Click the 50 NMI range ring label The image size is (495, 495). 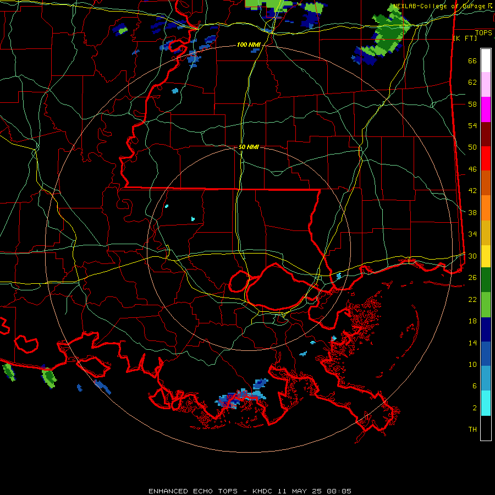249,147
